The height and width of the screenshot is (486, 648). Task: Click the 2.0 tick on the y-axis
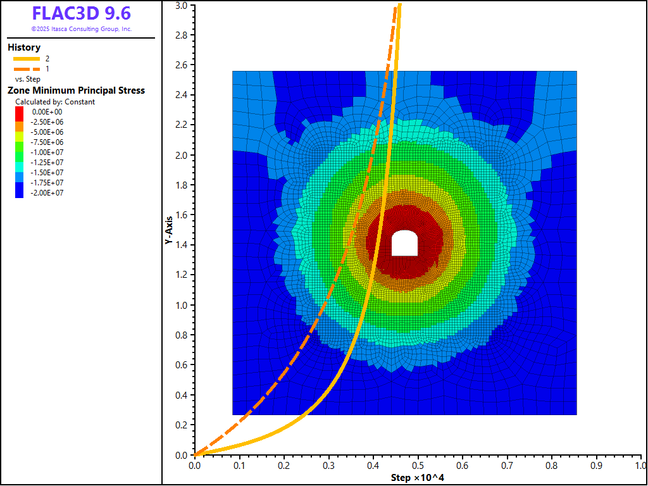[x=180, y=155]
